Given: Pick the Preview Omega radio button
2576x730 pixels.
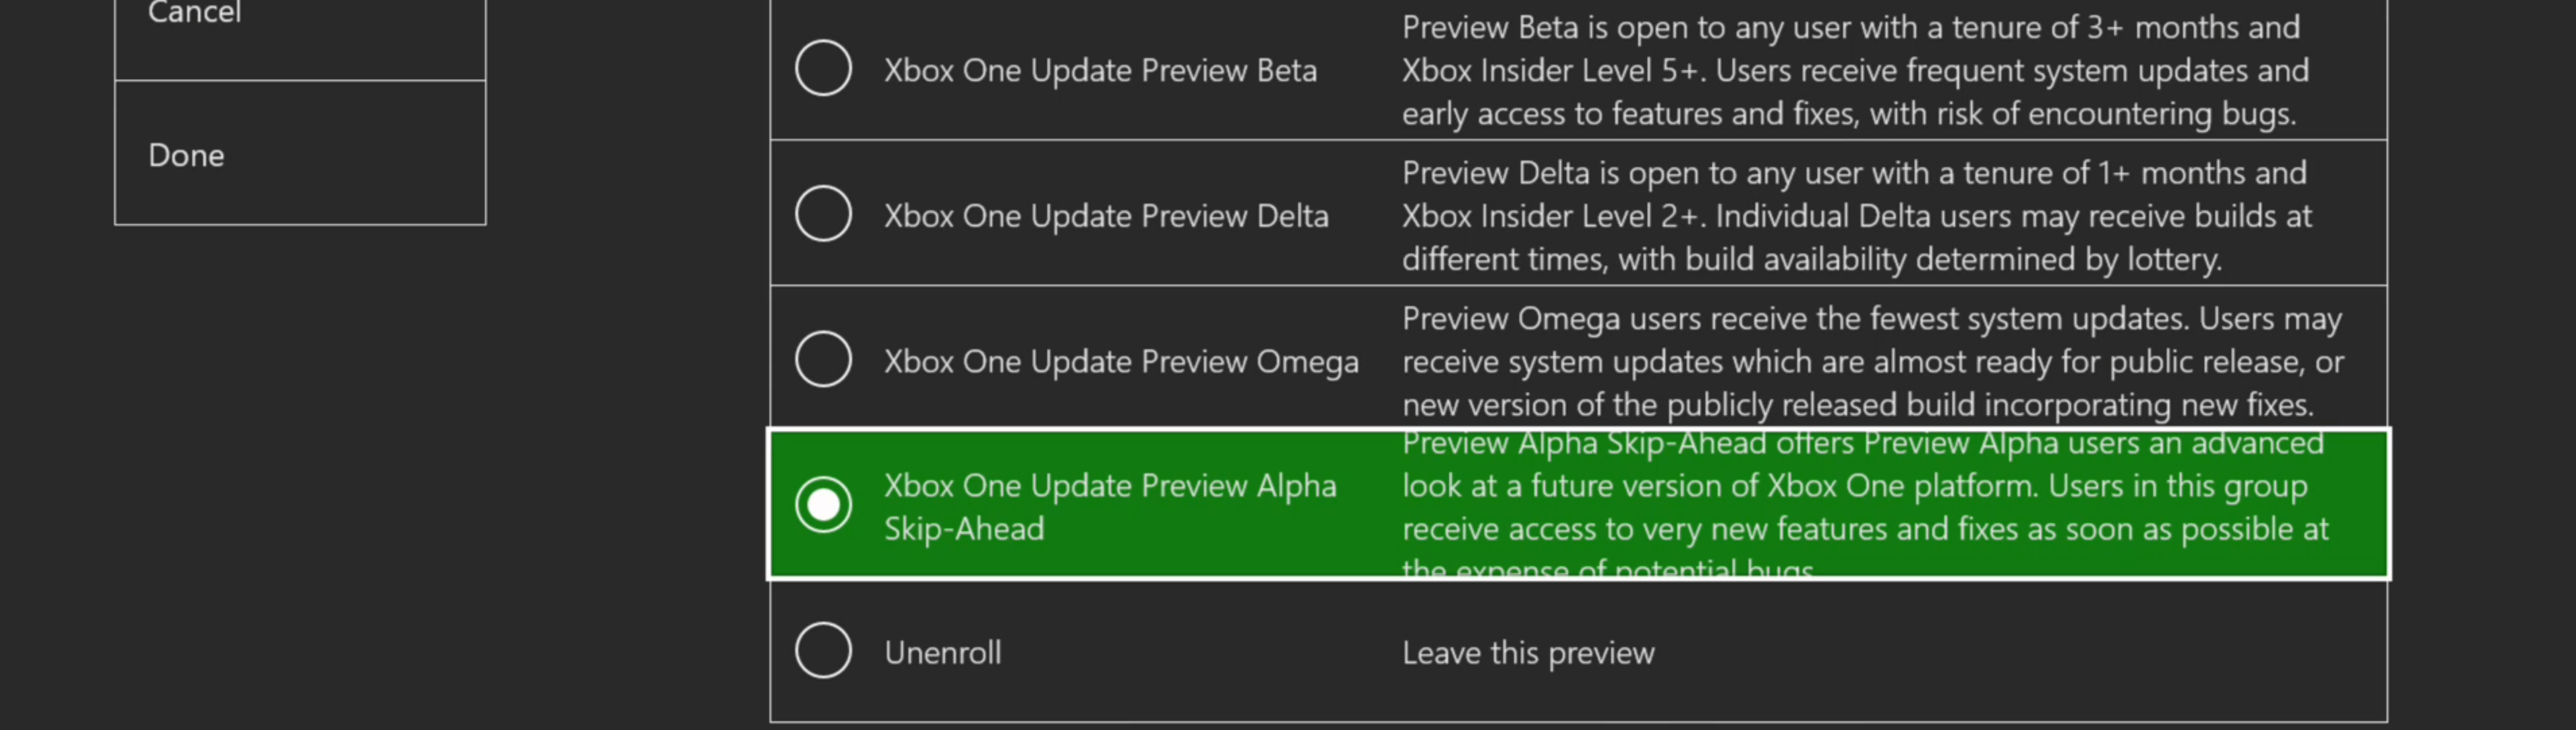Looking at the screenshot, I should 823,359.
